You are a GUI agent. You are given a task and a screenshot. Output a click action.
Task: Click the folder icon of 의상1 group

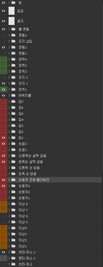(13, 246)
